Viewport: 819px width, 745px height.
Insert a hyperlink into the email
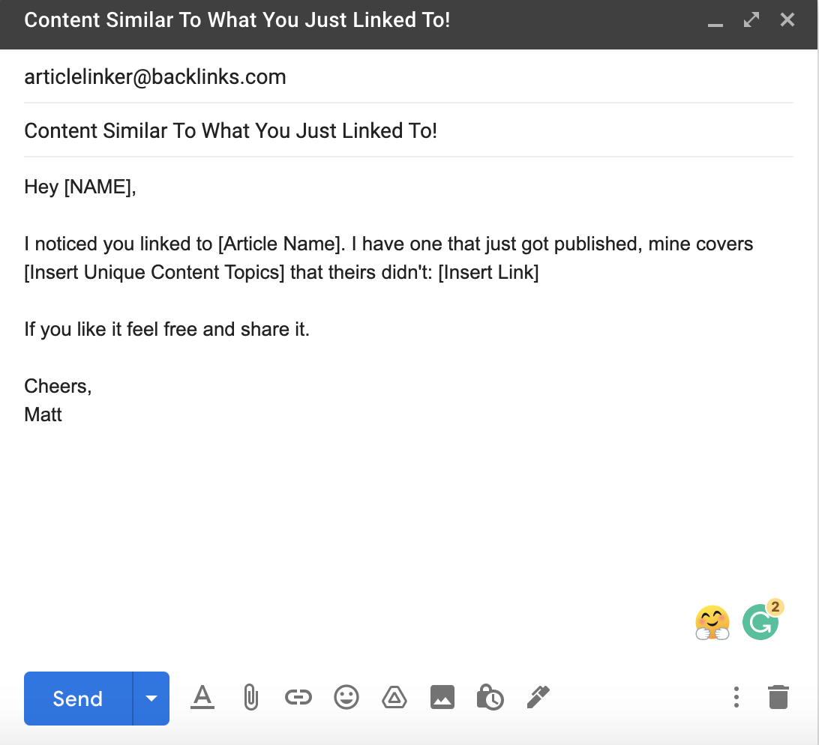(298, 697)
